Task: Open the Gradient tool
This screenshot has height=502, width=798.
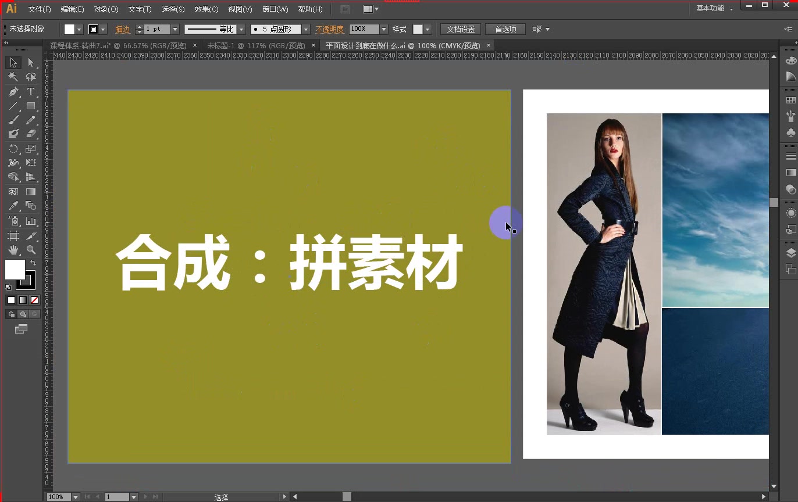Action: click(31, 193)
